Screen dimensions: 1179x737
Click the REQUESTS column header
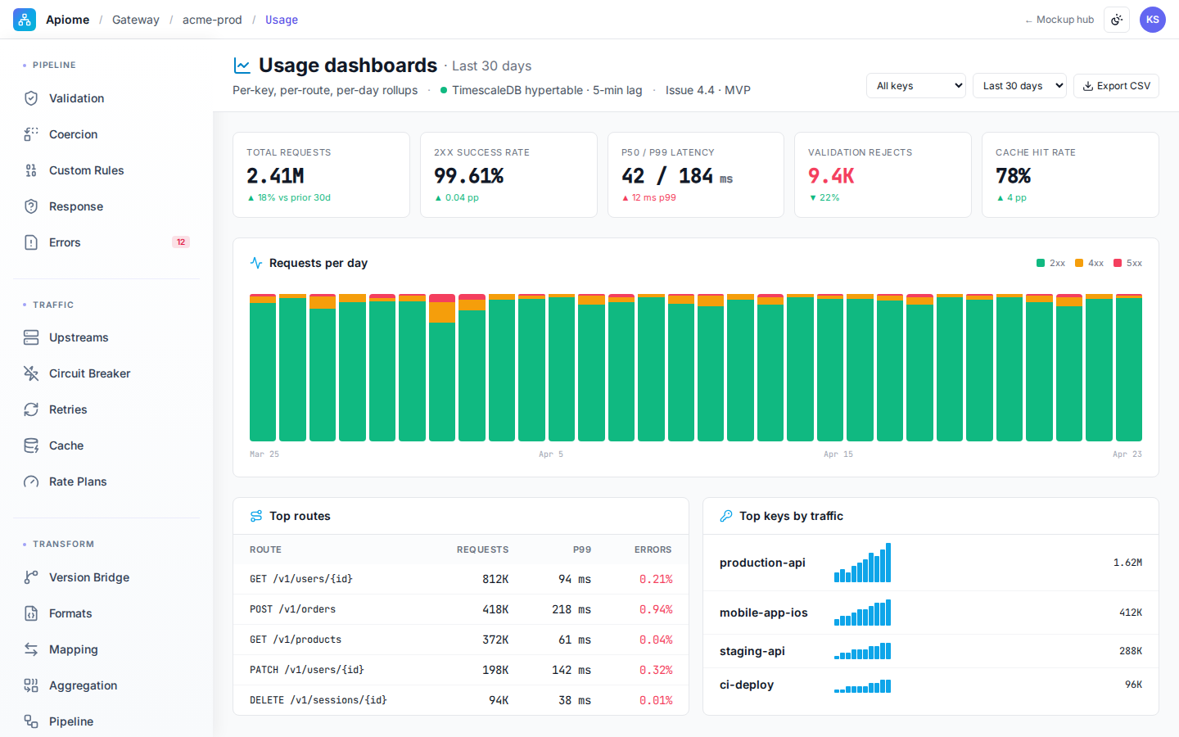(482, 549)
